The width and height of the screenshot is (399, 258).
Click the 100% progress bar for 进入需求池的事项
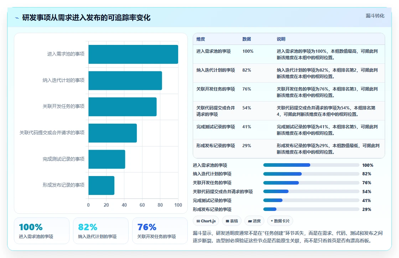pos(311,165)
